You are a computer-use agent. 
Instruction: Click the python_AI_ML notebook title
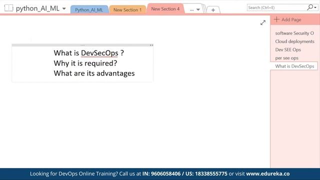37,8
